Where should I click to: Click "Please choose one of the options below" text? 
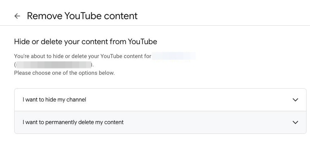point(64,73)
